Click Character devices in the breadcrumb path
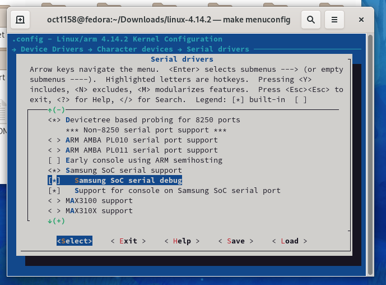 tap(135, 49)
